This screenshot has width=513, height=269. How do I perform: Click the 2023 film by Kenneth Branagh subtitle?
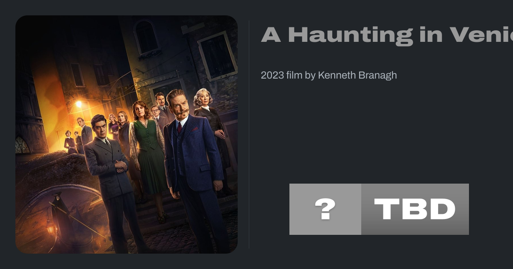tap(329, 75)
